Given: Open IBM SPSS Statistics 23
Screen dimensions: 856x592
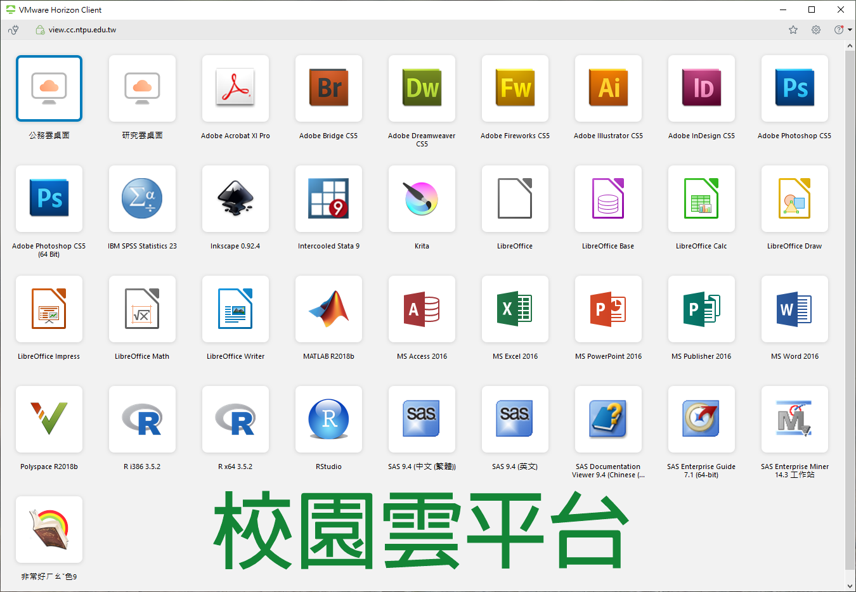Looking at the screenshot, I should click(142, 198).
